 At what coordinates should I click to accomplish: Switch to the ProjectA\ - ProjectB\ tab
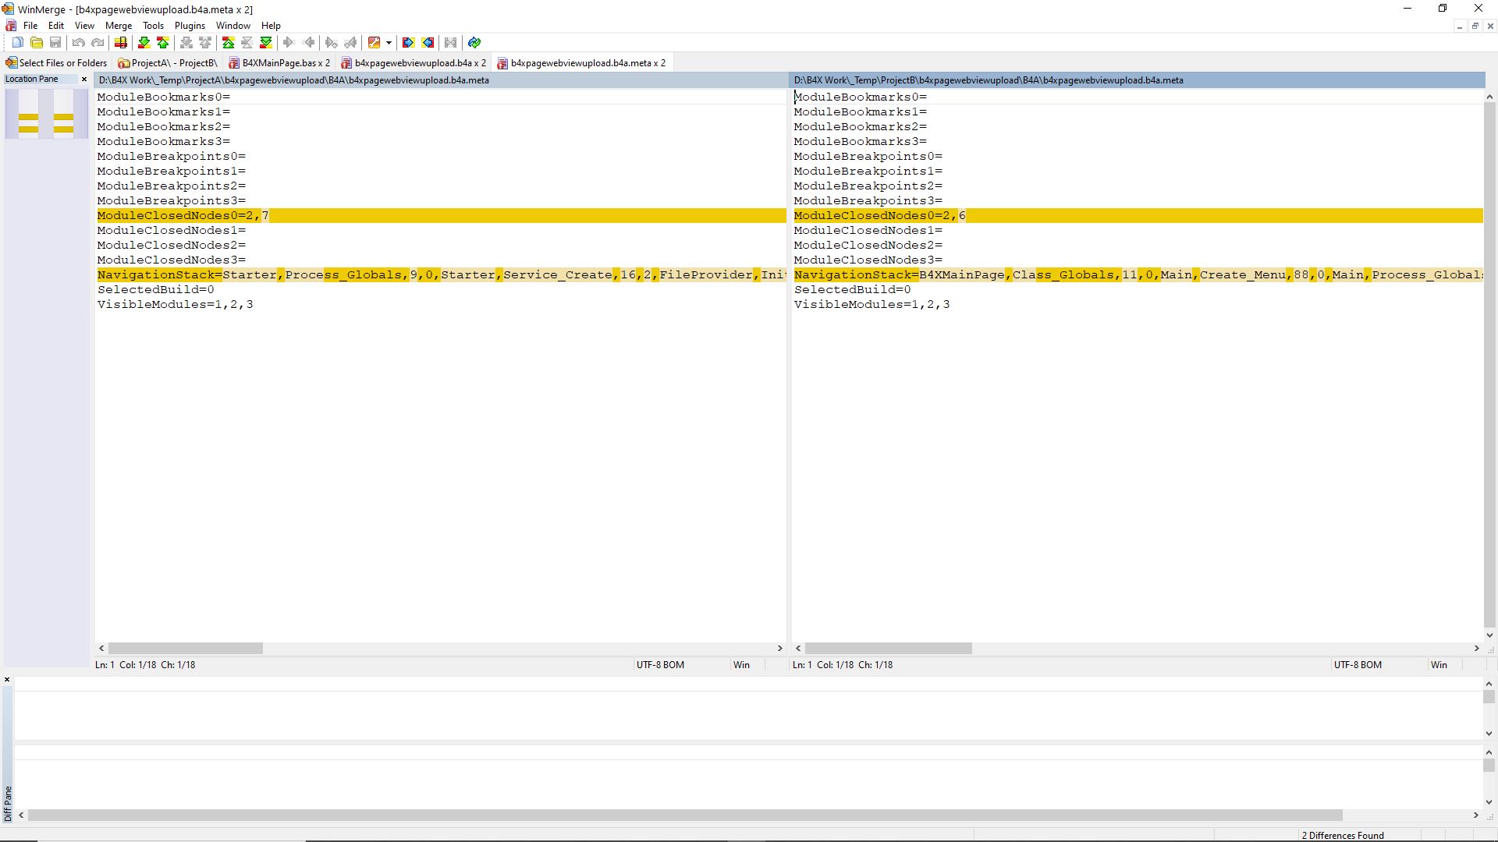pos(169,63)
